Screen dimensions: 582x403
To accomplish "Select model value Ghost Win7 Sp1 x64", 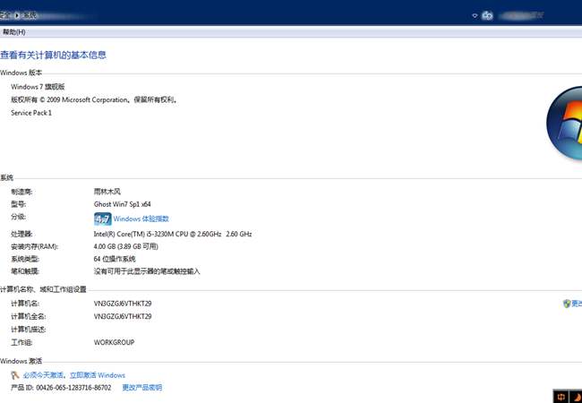I will click(122, 204).
